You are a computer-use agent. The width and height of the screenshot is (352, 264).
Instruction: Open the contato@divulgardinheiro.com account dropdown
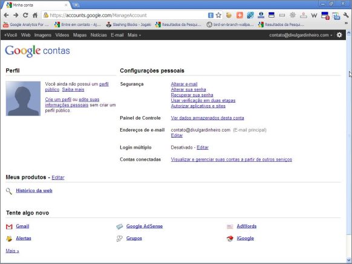pos(301,35)
